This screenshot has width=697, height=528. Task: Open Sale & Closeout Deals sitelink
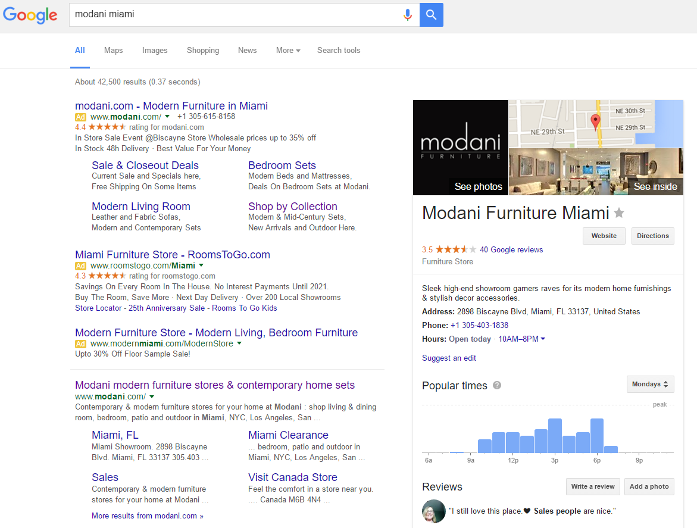(145, 165)
